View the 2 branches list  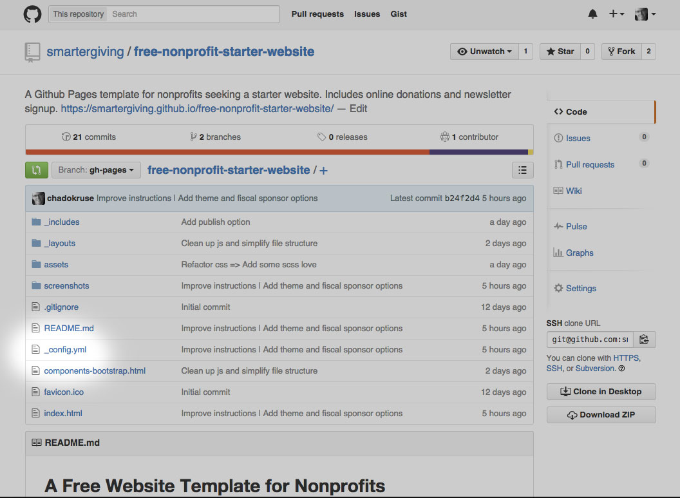click(x=216, y=137)
